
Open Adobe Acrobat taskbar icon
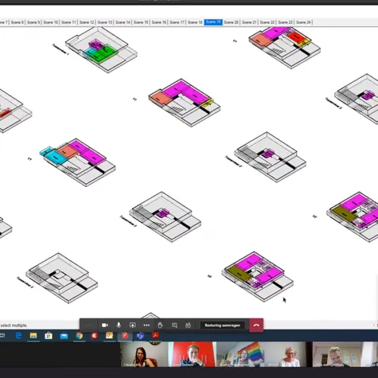(x=155, y=335)
